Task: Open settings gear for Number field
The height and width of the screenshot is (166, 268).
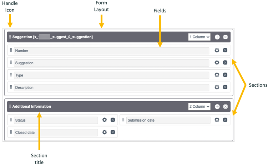Action: tap(217, 50)
